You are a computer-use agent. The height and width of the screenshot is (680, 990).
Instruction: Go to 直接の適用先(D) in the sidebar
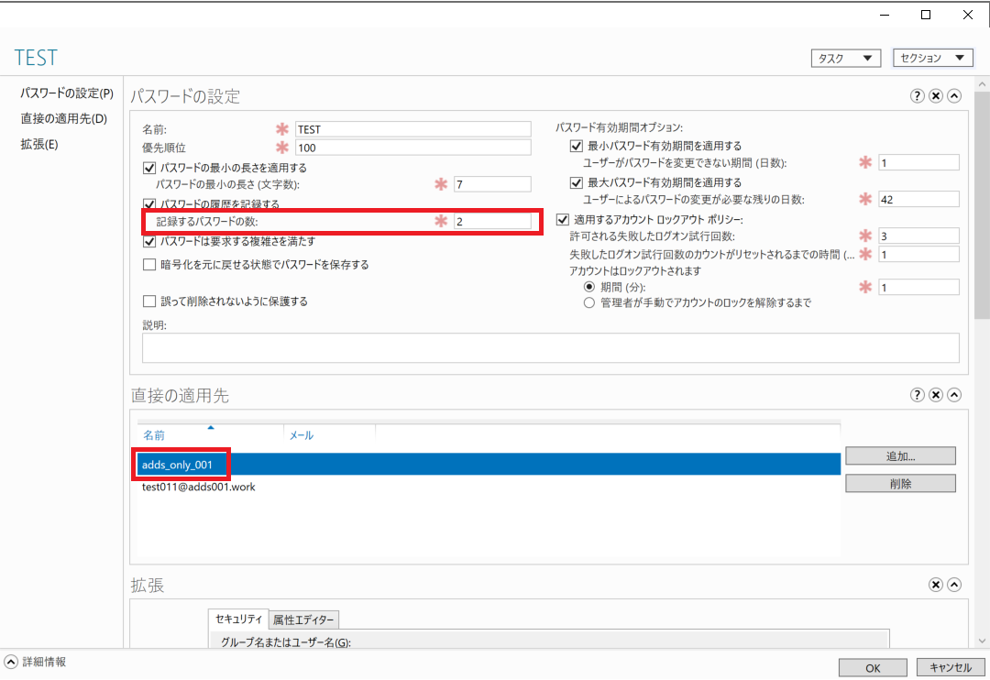tap(64, 119)
